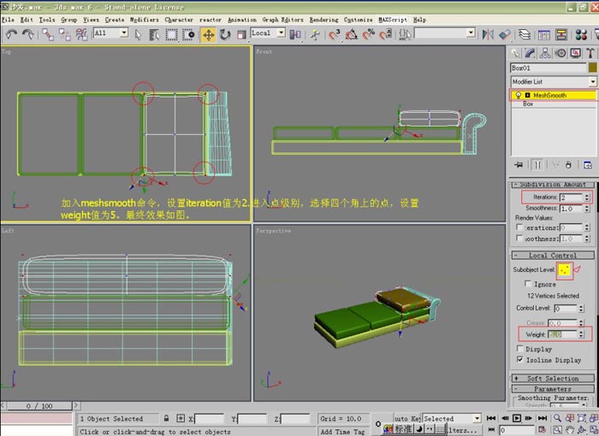Image resolution: width=599 pixels, height=436 pixels.
Task: Toggle Window/Crossing selection mode
Action: pyautogui.click(x=188, y=35)
